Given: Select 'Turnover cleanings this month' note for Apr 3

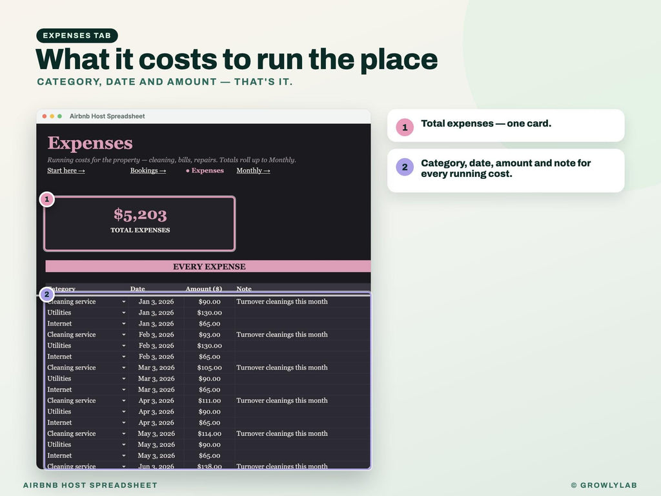Looking at the screenshot, I should tap(281, 400).
